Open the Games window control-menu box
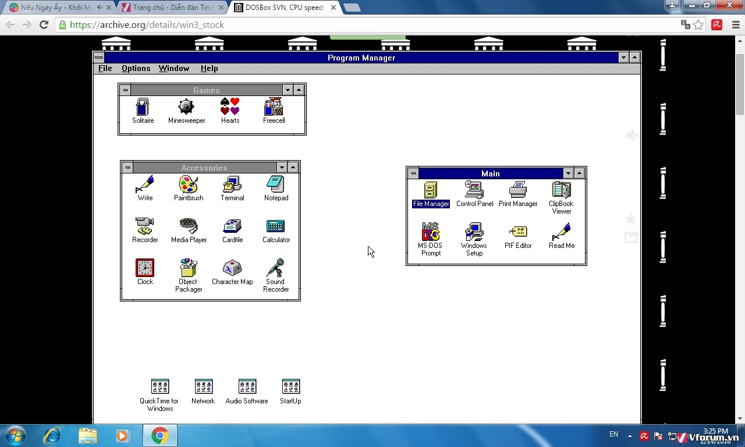This screenshot has height=447, width=745. [125, 90]
